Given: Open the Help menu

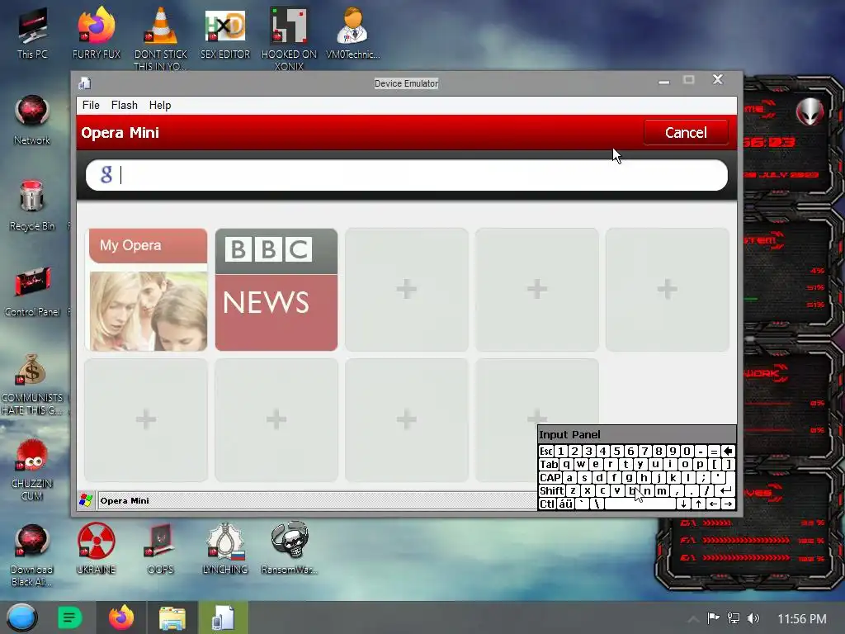Looking at the screenshot, I should tap(159, 105).
